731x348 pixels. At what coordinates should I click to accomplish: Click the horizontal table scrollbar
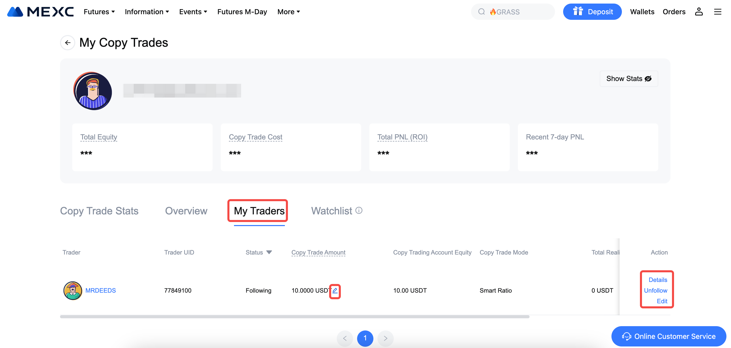tap(294, 317)
